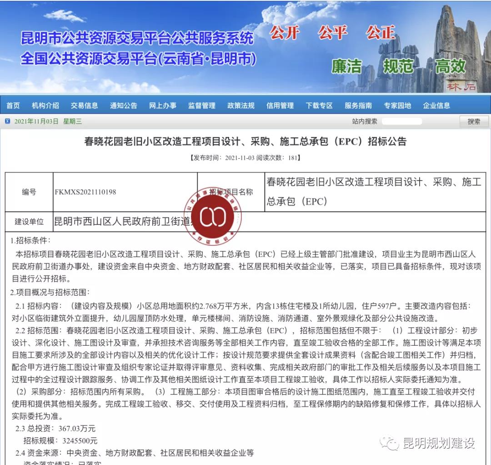Click the WeChat logo near 昆明规划建设
This screenshot has width=491, height=465.
391,442
